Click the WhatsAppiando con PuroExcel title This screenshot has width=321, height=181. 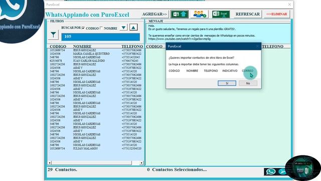tap(87, 15)
